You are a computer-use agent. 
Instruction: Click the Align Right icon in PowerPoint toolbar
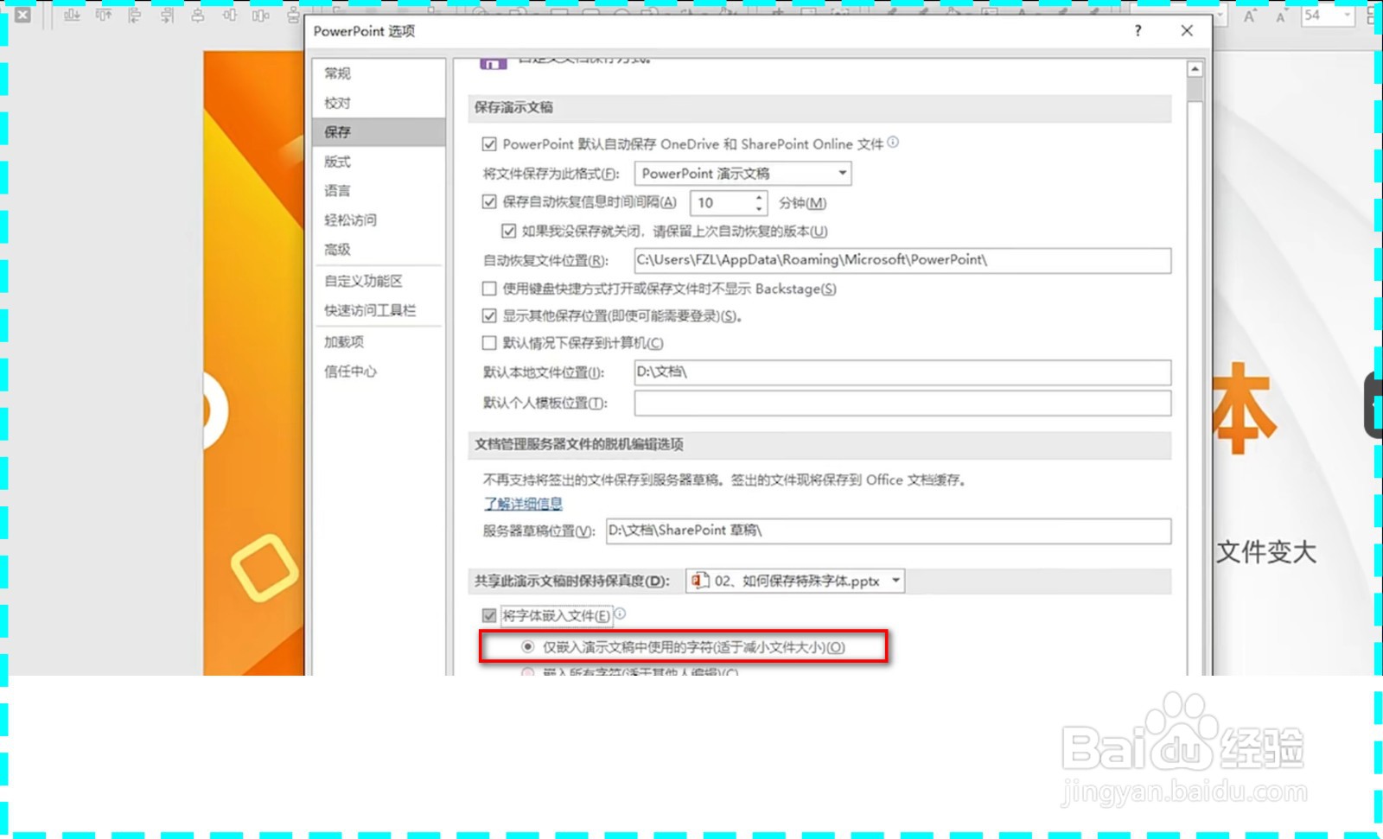click(x=167, y=15)
